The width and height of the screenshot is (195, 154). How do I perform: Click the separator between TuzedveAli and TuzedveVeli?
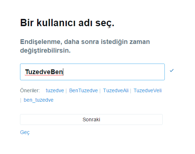131,91
